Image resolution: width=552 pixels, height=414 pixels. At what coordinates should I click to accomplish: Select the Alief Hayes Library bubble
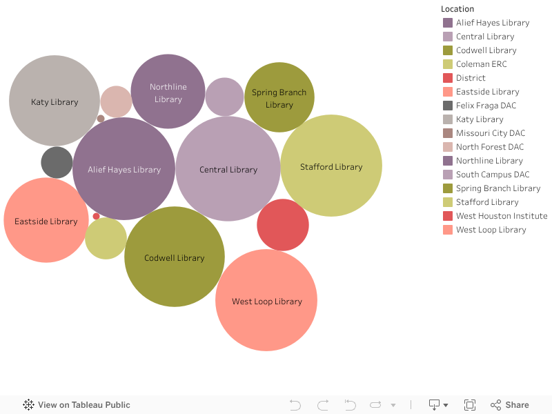[x=124, y=168]
